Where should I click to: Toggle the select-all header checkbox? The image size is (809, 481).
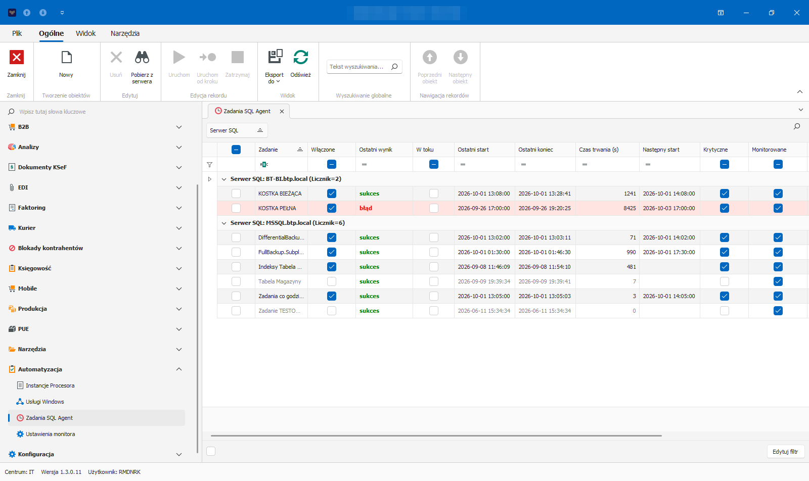point(236,150)
